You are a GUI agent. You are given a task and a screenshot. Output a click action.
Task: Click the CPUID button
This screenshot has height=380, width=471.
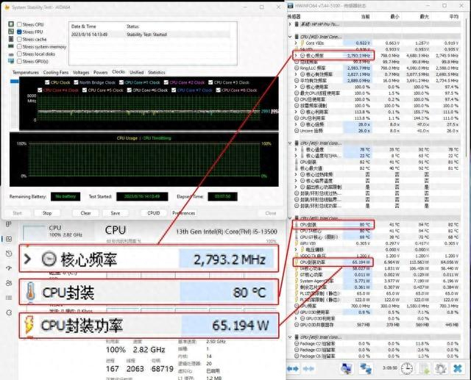pos(154,213)
